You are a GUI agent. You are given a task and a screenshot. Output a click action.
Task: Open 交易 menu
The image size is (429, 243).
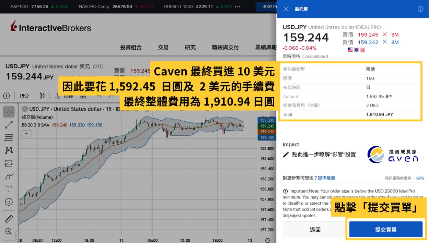163,47
